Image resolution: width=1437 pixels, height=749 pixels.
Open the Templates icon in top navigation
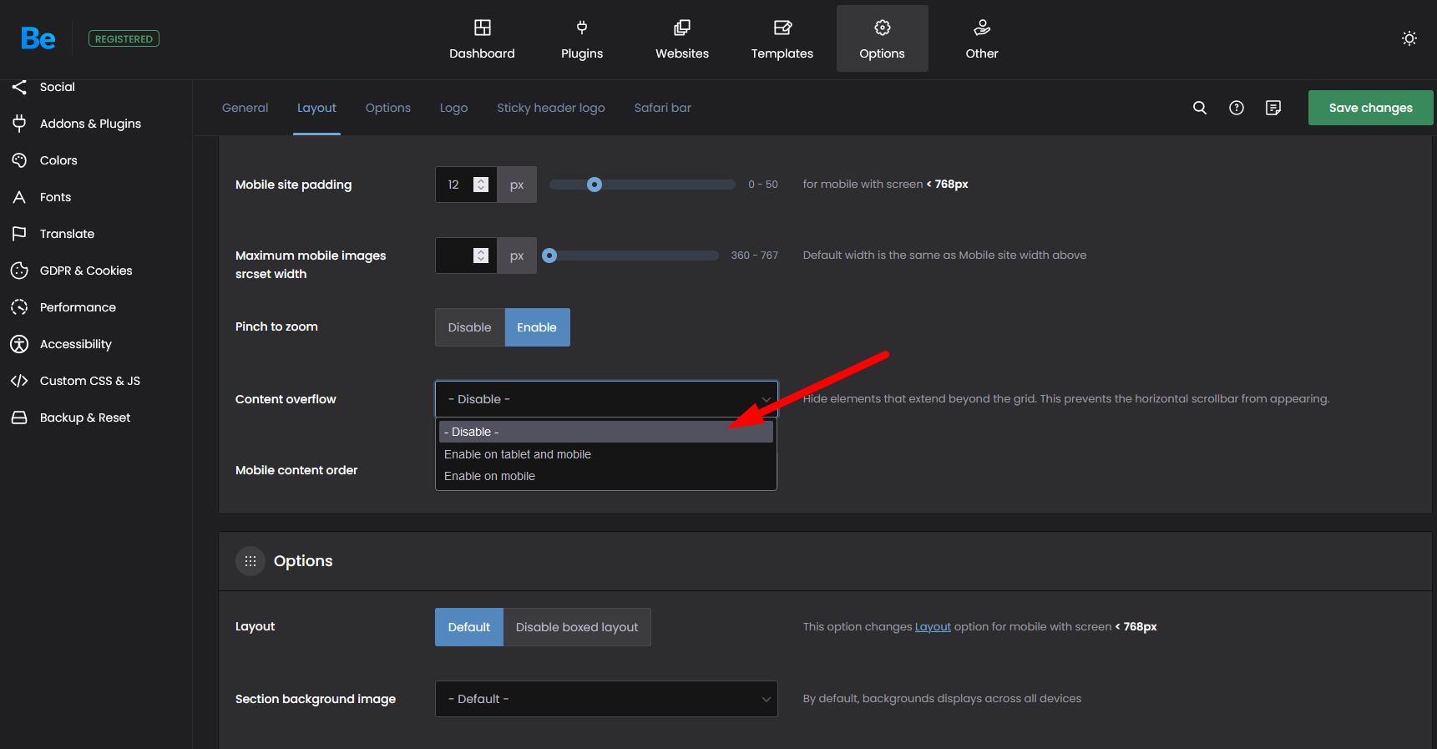782,28
